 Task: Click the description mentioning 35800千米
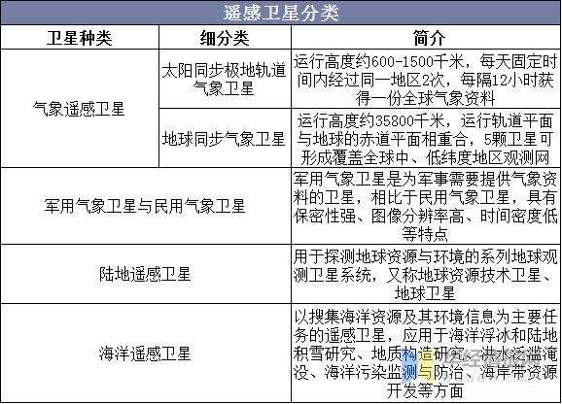[426, 139]
